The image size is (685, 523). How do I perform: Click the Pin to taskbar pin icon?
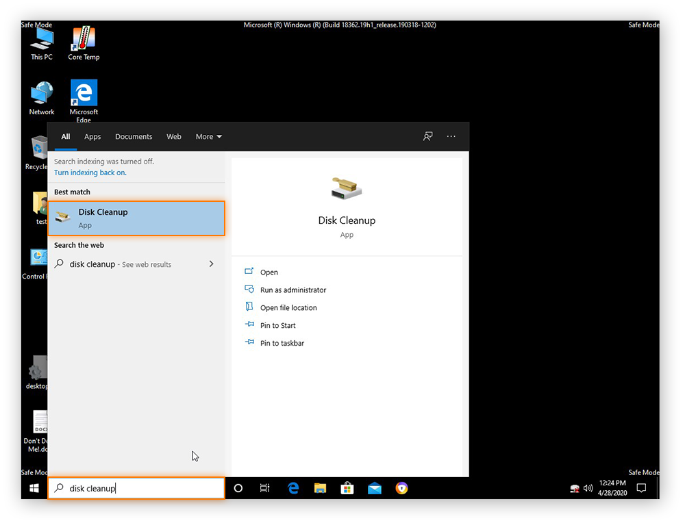click(249, 342)
